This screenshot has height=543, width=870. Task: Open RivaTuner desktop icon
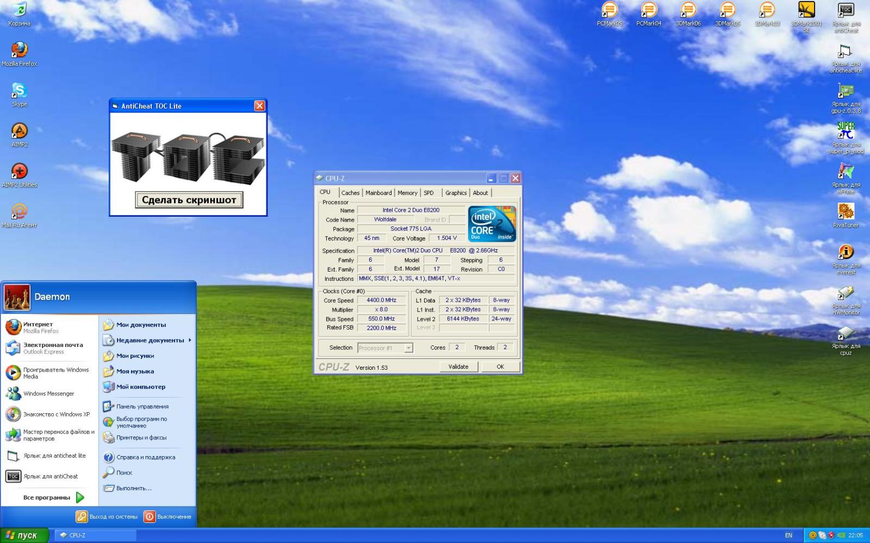(x=846, y=215)
